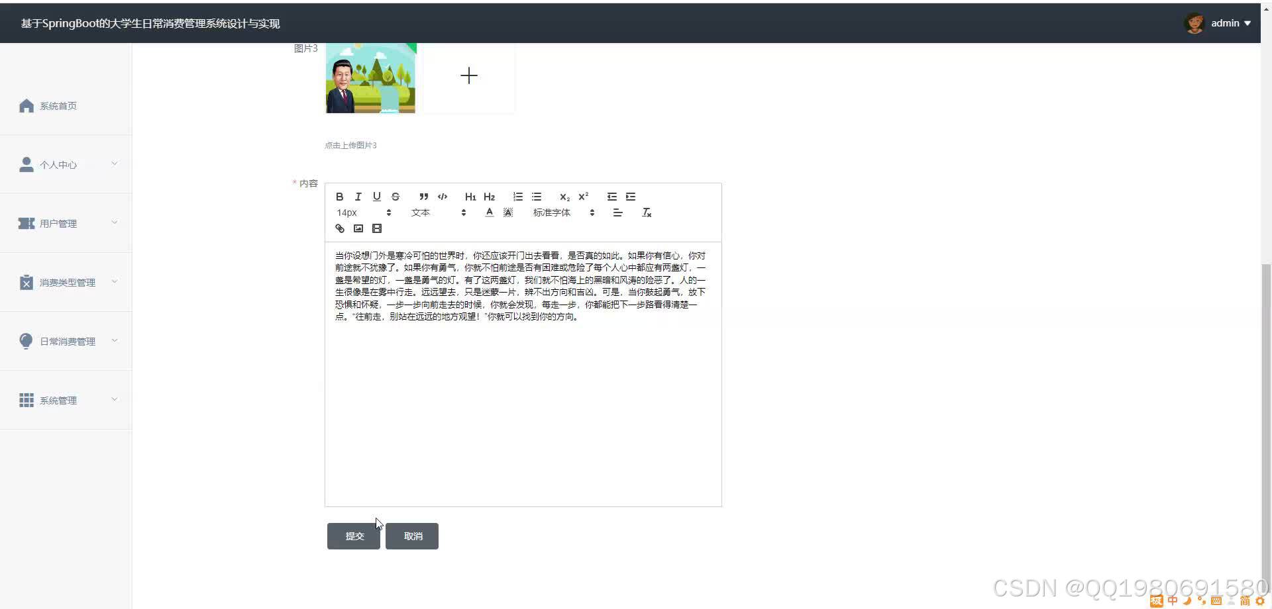The width and height of the screenshot is (1272, 609).
Task: Apply Heading 1 formatting
Action: click(x=470, y=196)
